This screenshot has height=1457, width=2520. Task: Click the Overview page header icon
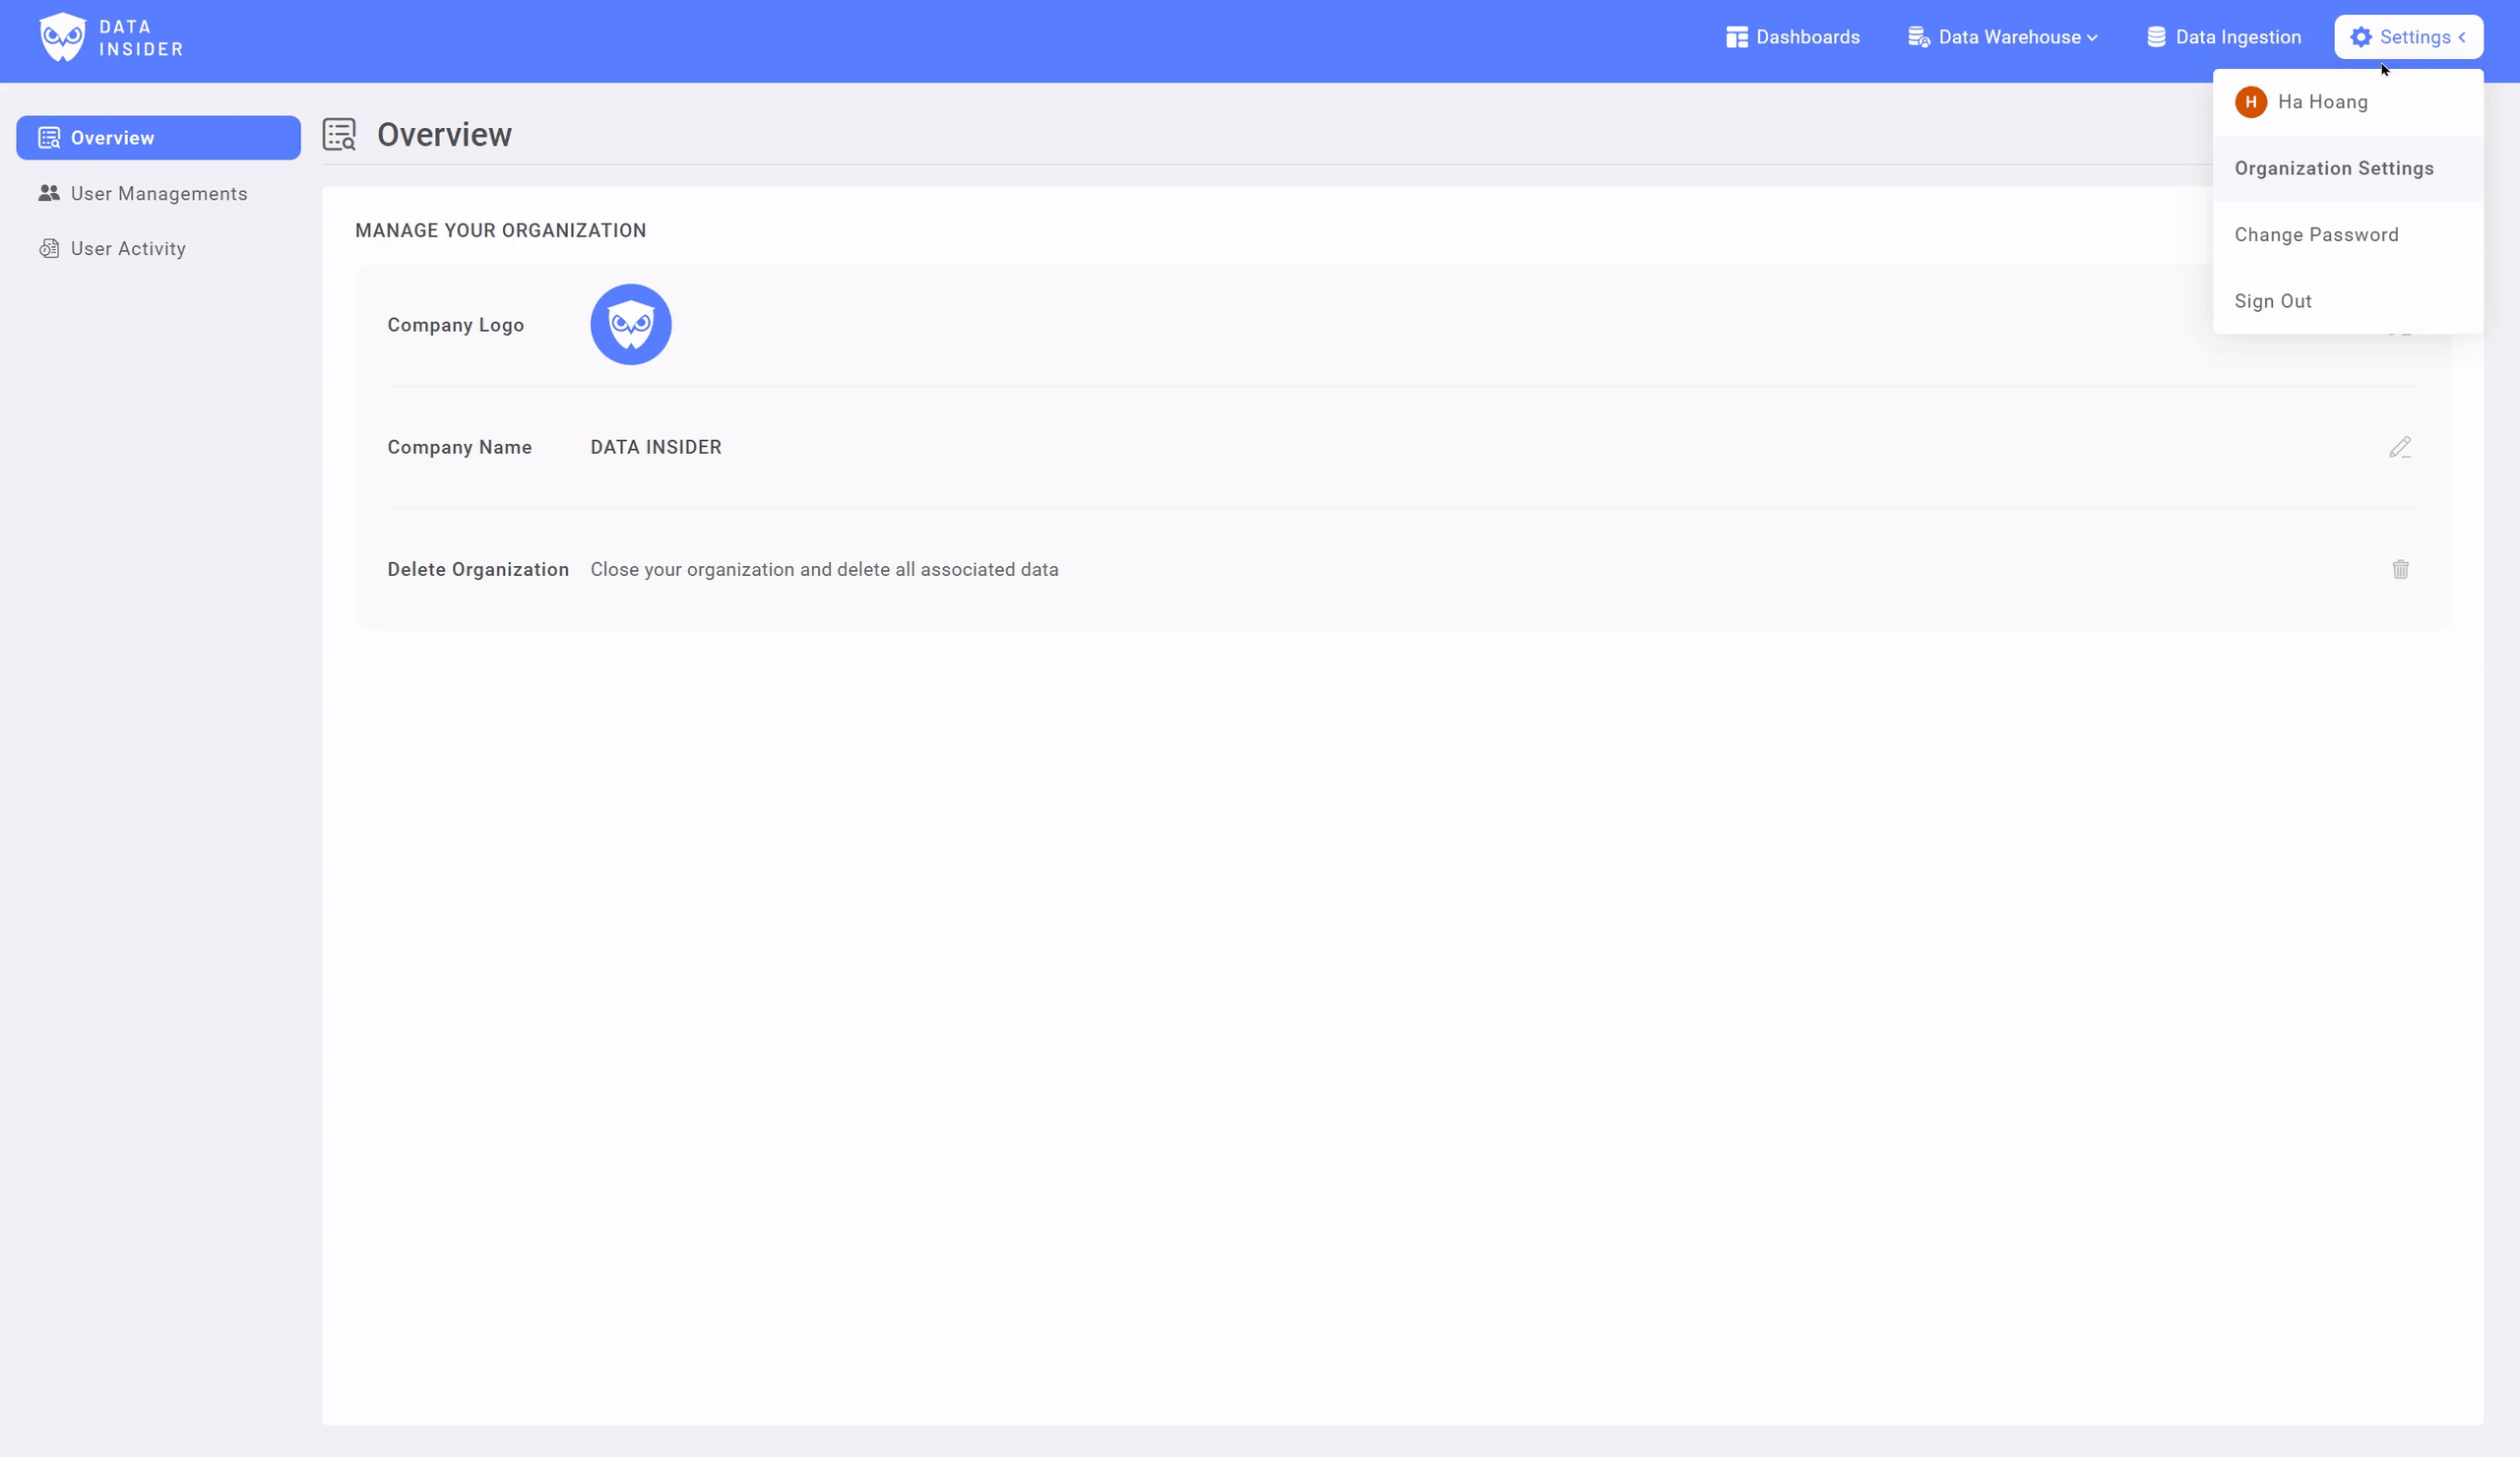pos(340,134)
